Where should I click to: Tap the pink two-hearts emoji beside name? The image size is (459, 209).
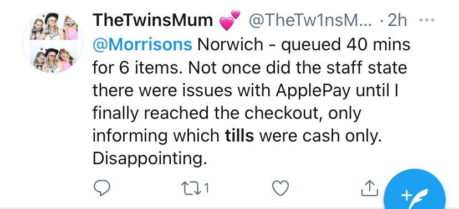(x=230, y=20)
